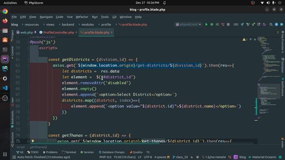Image resolution: width=285 pixels, height=160 pixels.
Task: Run with Coverage icon
Action: tap(217, 24)
